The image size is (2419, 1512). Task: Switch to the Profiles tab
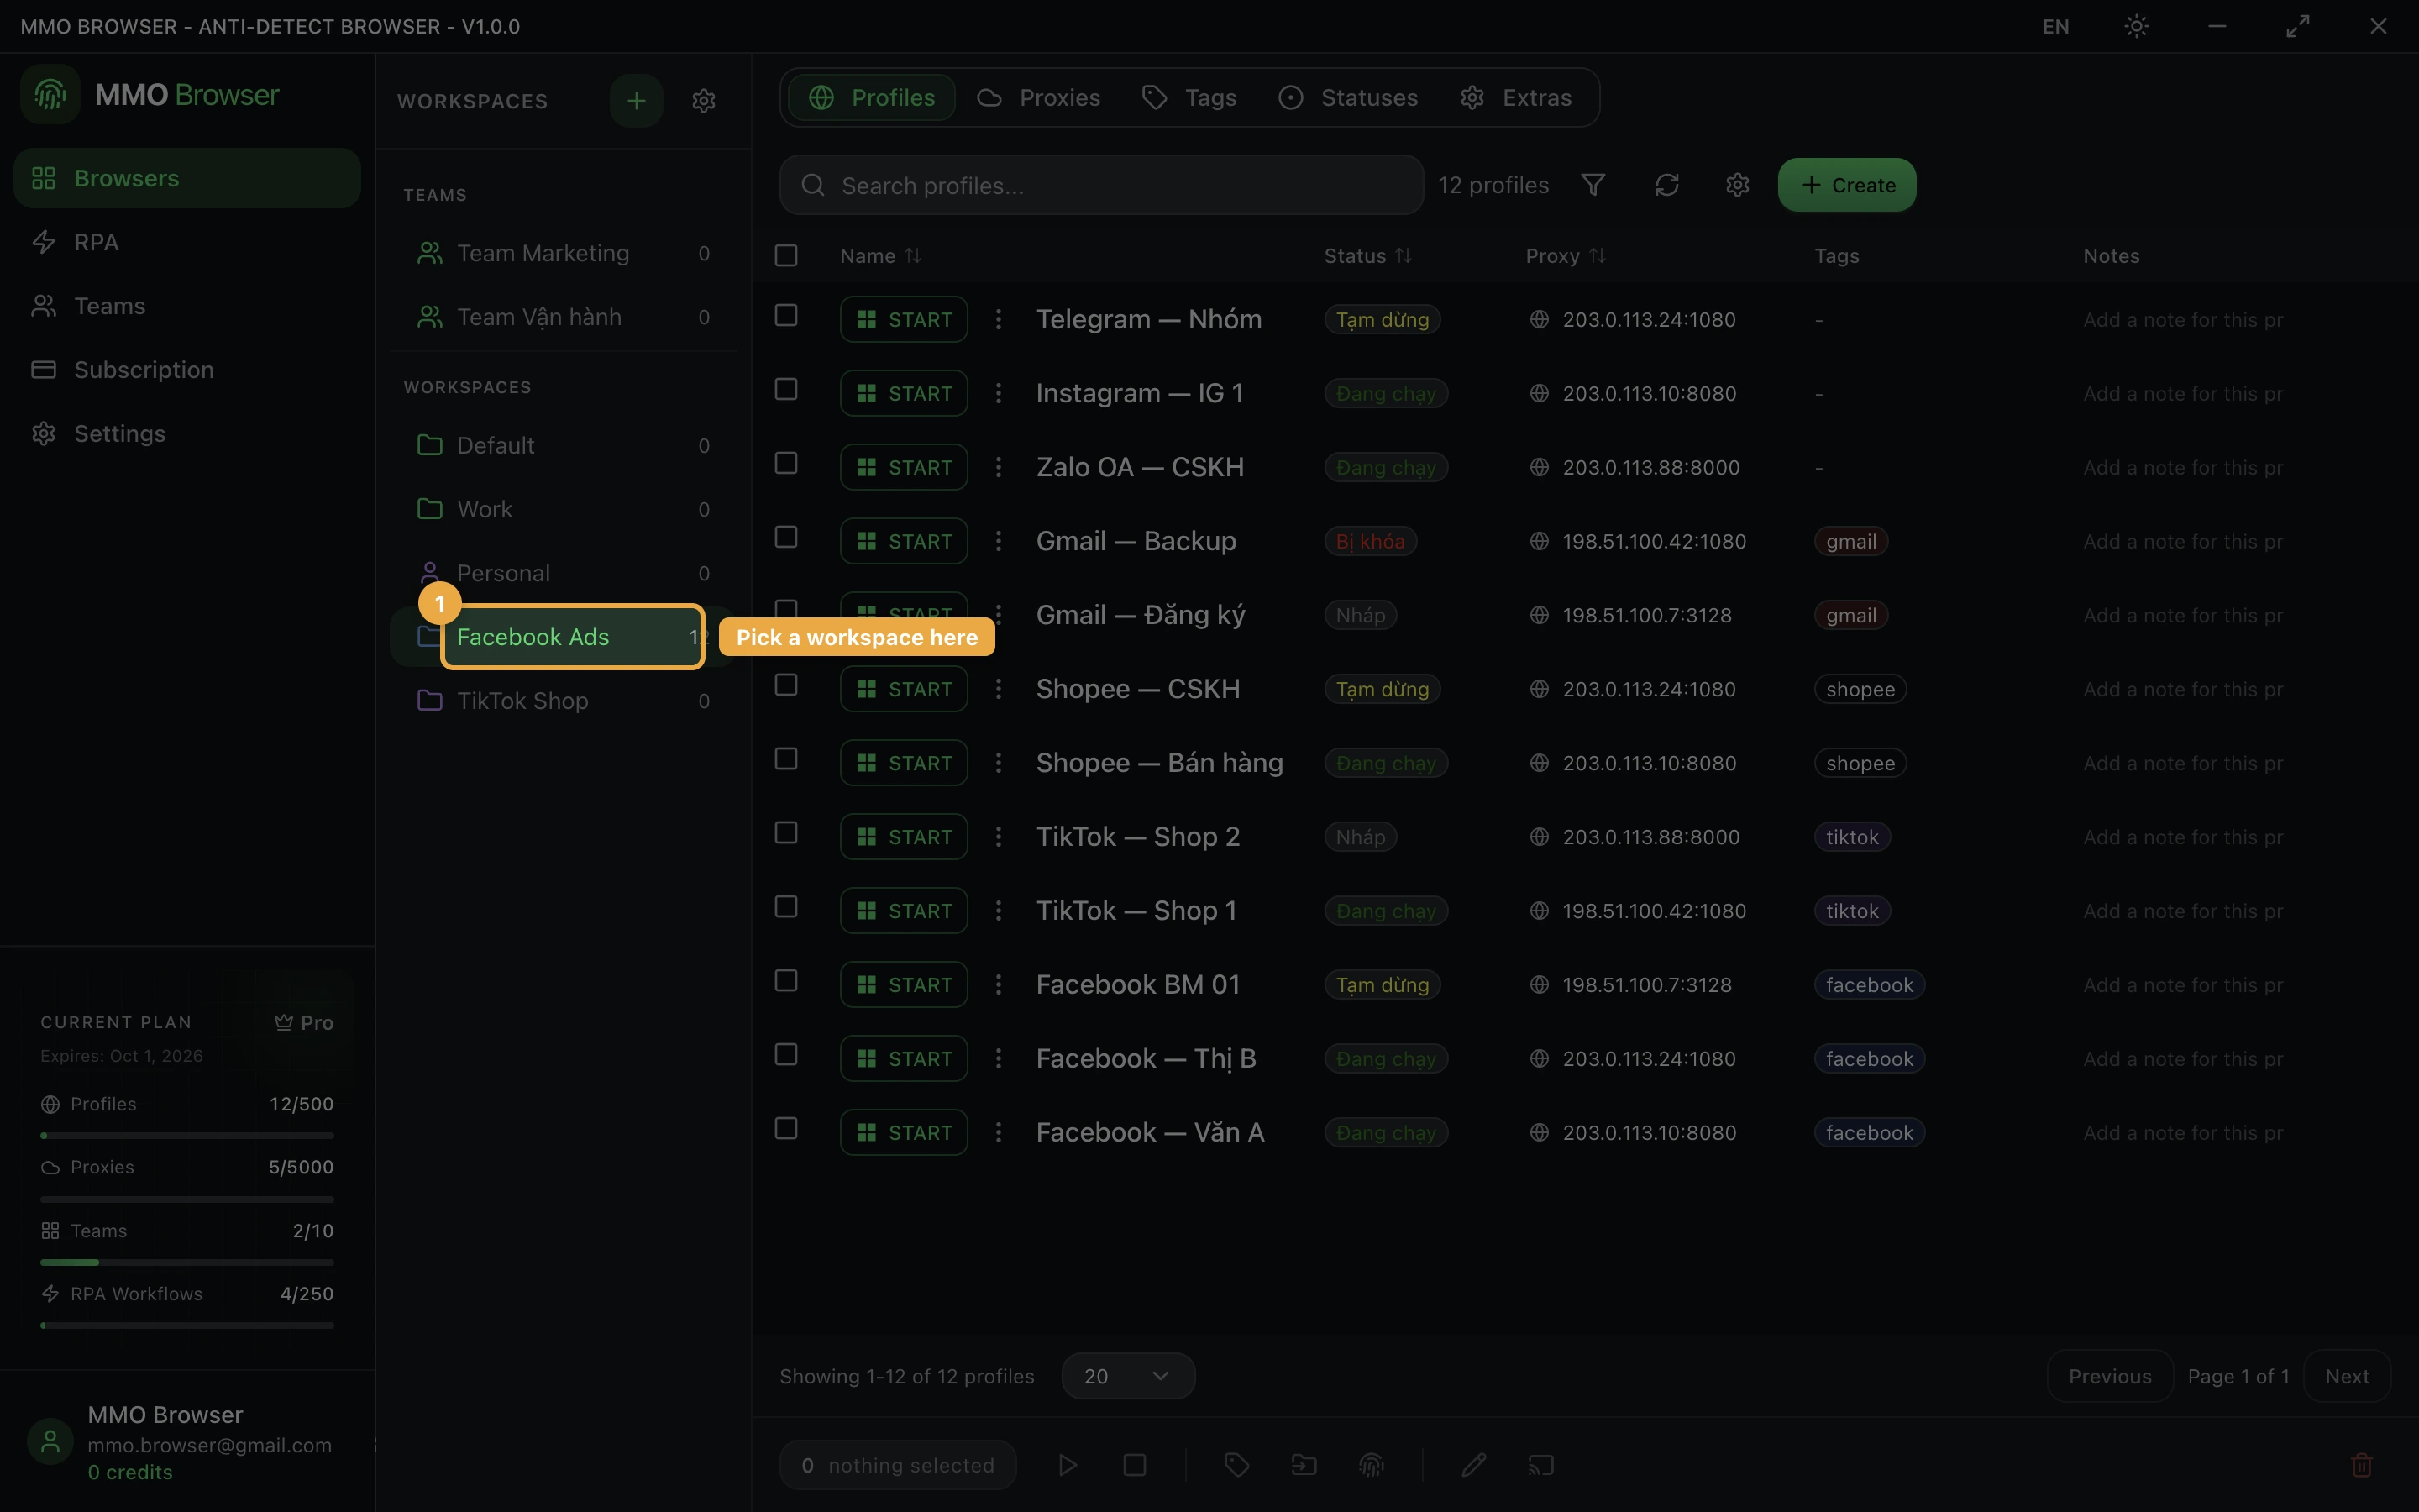coord(872,97)
